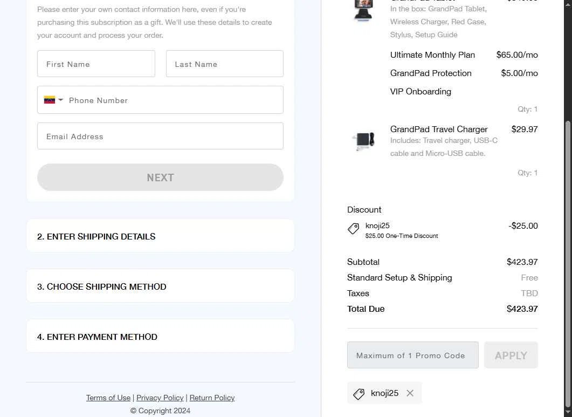
Task: Click the $29.97 charger price
Action: 525,129
